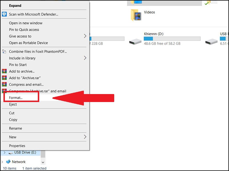This screenshot has height=171, width=229.
Task: Open the New submenu arrow
Action: 85,137
